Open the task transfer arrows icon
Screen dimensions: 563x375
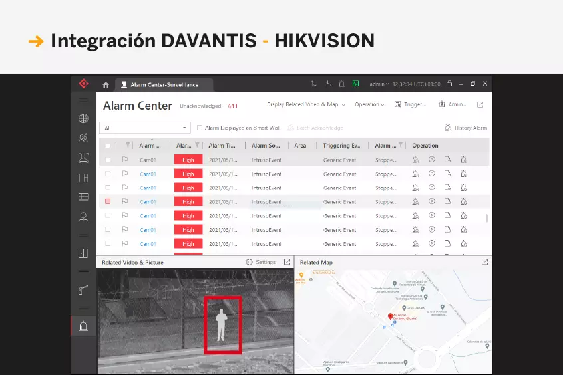[x=313, y=84]
